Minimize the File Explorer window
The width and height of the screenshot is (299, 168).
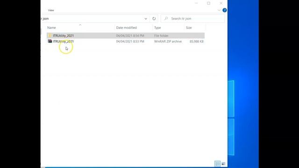pyautogui.click(x=196, y=3)
